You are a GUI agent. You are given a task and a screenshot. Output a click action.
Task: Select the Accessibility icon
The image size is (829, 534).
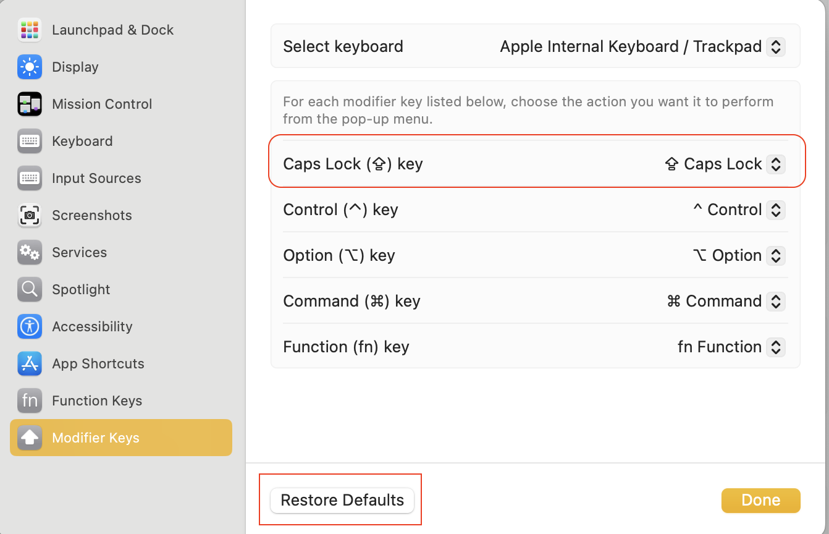29,326
